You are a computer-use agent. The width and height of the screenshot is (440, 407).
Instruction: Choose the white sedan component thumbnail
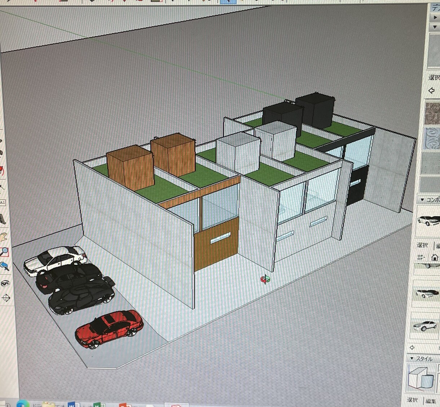[x=426, y=293]
